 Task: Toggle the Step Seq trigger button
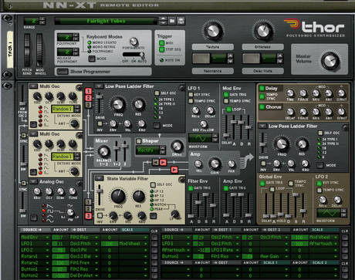(x=161, y=49)
